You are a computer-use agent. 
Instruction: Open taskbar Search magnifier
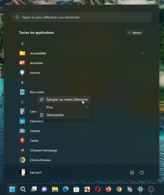point(23,189)
